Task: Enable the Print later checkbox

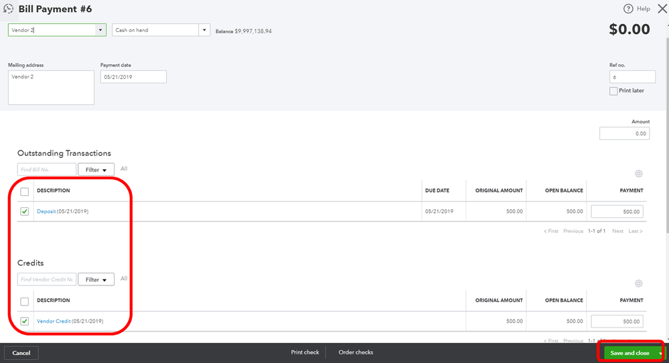Action: 613,91
